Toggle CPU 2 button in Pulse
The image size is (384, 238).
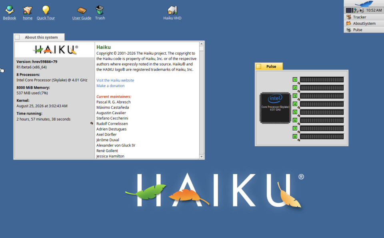click(x=295, y=87)
